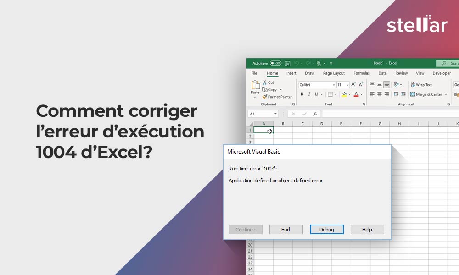Open Font group dialog launcher
The width and height of the screenshot is (459, 275).
pyautogui.click(x=364, y=104)
